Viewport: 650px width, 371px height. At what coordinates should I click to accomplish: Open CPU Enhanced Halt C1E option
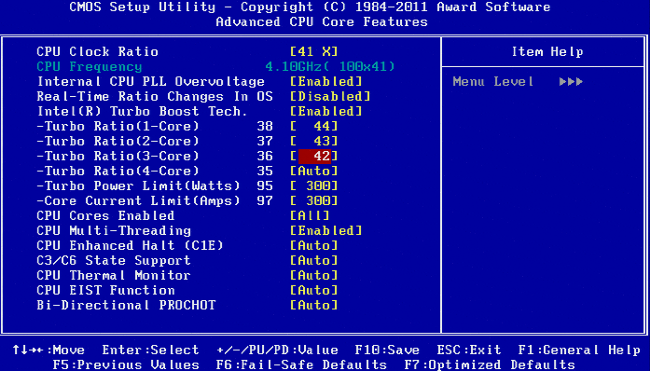[x=313, y=246]
